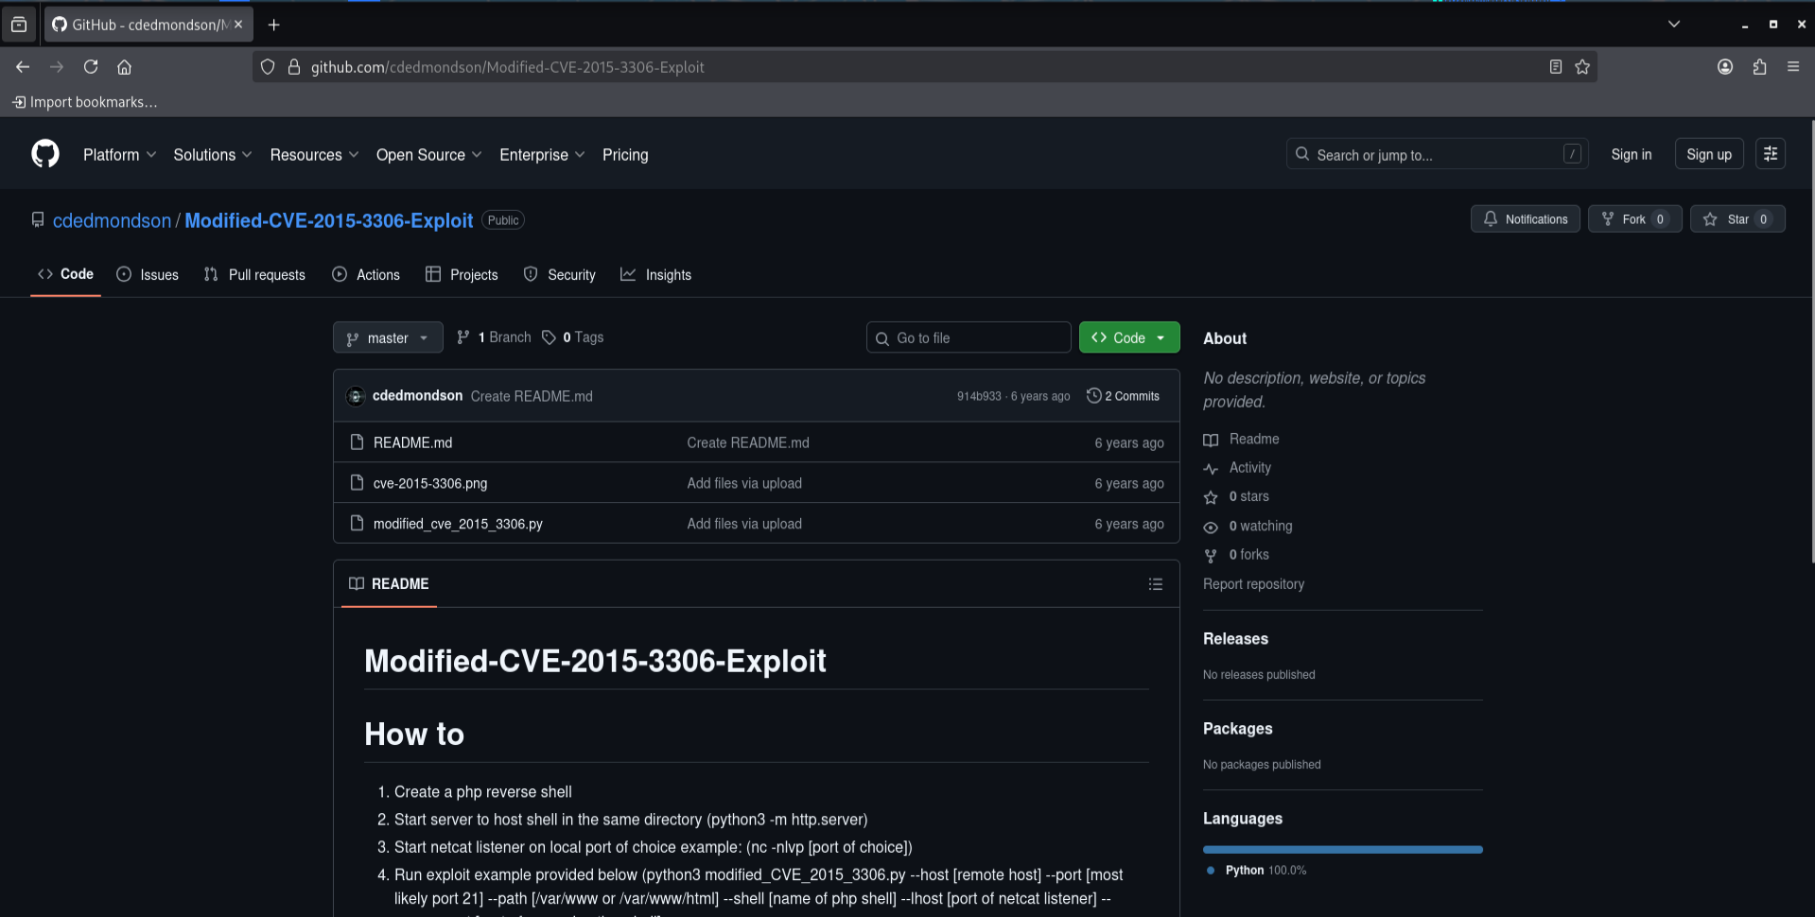Star the repository with the Star button

point(1737,219)
